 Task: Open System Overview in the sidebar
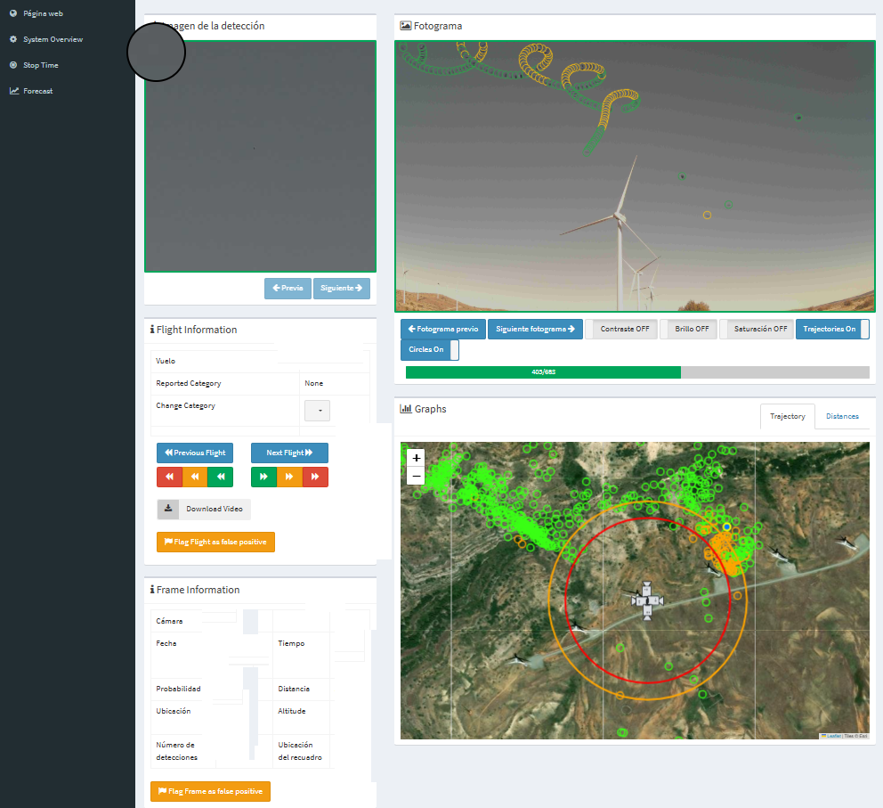coord(53,39)
